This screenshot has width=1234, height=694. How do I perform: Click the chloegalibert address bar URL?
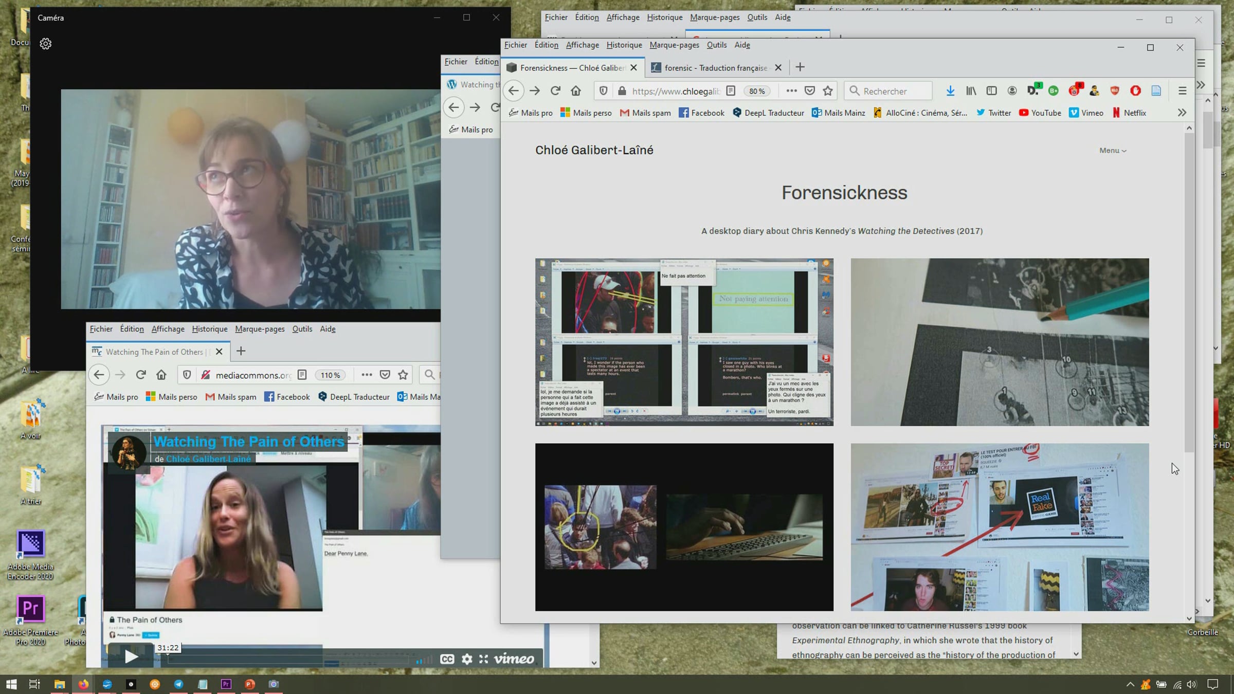676,91
